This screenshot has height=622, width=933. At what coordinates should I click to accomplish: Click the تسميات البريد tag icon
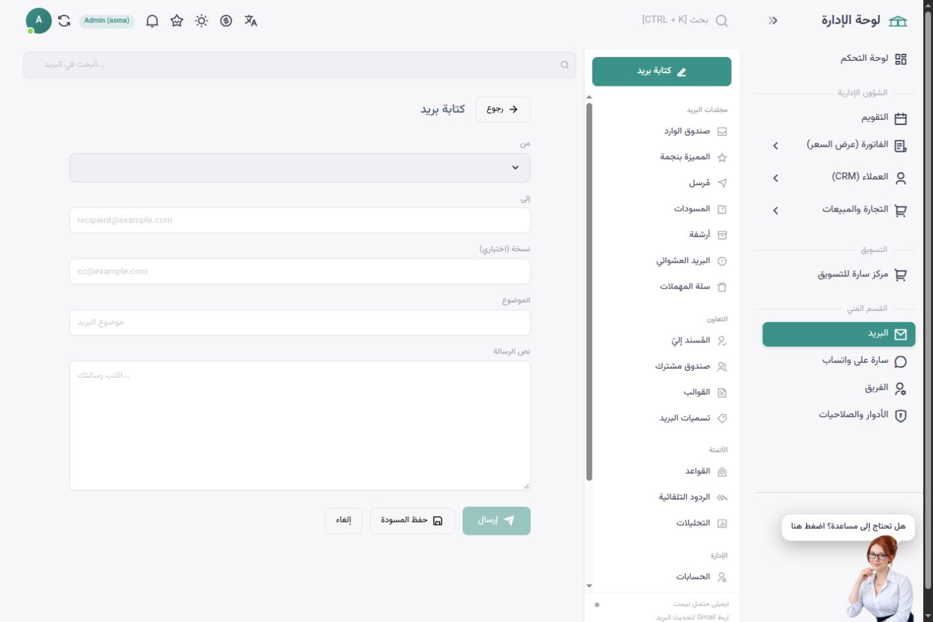(x=722, y=418)
